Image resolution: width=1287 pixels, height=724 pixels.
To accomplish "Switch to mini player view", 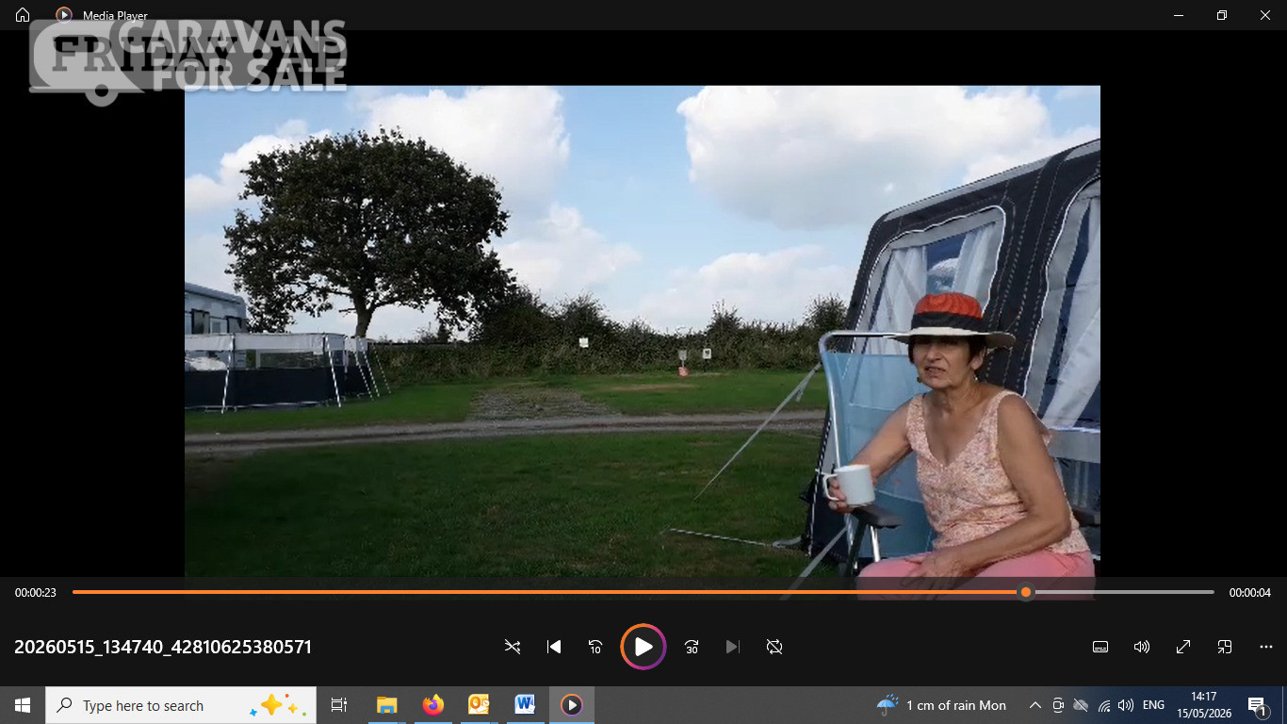I will (1225, 647).
